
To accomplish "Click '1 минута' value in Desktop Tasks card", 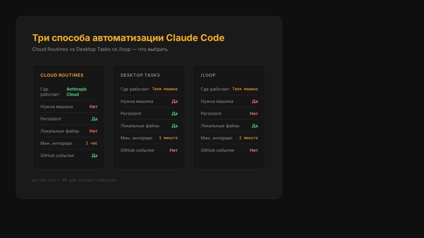I will (168, 138).
